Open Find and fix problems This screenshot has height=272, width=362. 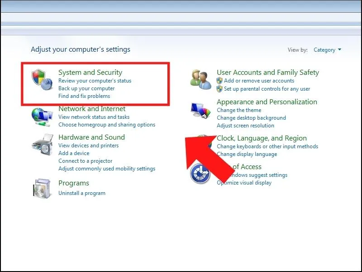click(84, 96)
